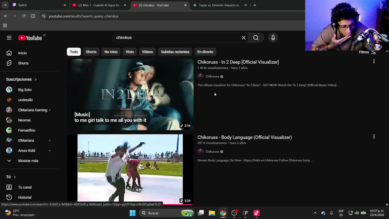This screenshot has height=219, width=389.
Task: Open more options for Body Language video
Action: [x=374, y=137]
